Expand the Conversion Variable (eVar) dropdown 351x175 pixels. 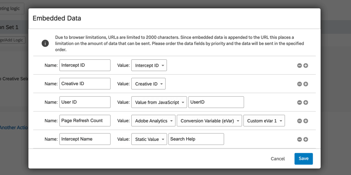(x=209, y=121)
